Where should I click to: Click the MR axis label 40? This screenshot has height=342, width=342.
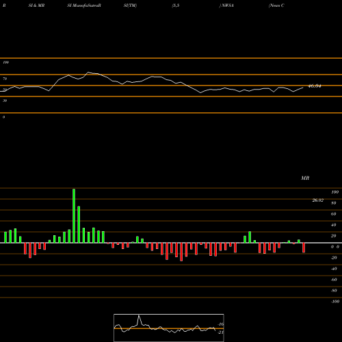tap(334, 225)
